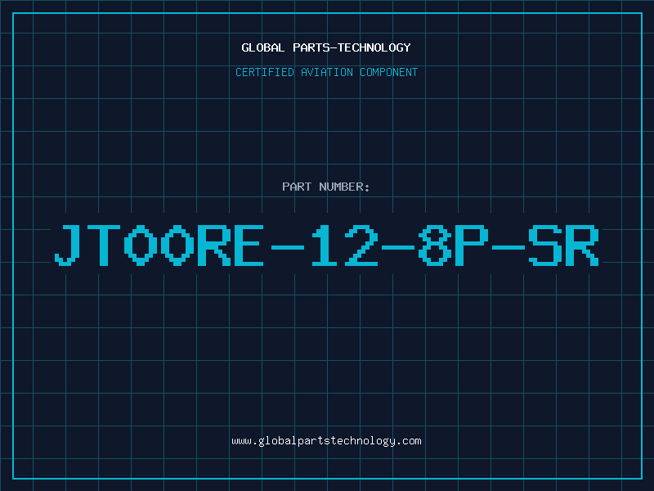Screen dimensions: 654x491
Task: Click the PART word in the label
Action: pyautogui.click(x=297, y=187)
